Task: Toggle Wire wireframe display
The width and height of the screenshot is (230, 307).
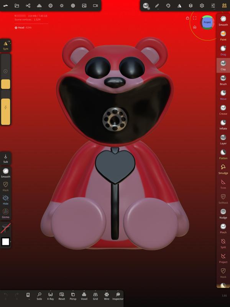Action: (107, 296)
